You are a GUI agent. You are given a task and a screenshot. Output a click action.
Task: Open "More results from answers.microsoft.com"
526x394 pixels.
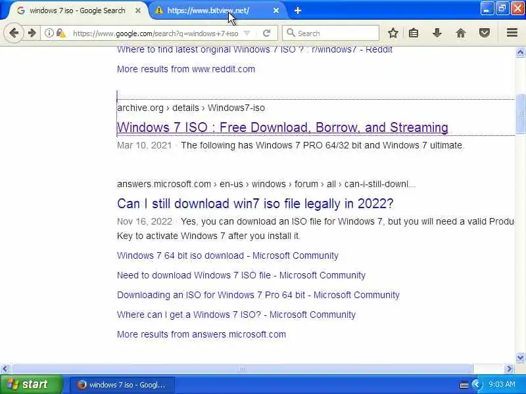coord(201,334)
